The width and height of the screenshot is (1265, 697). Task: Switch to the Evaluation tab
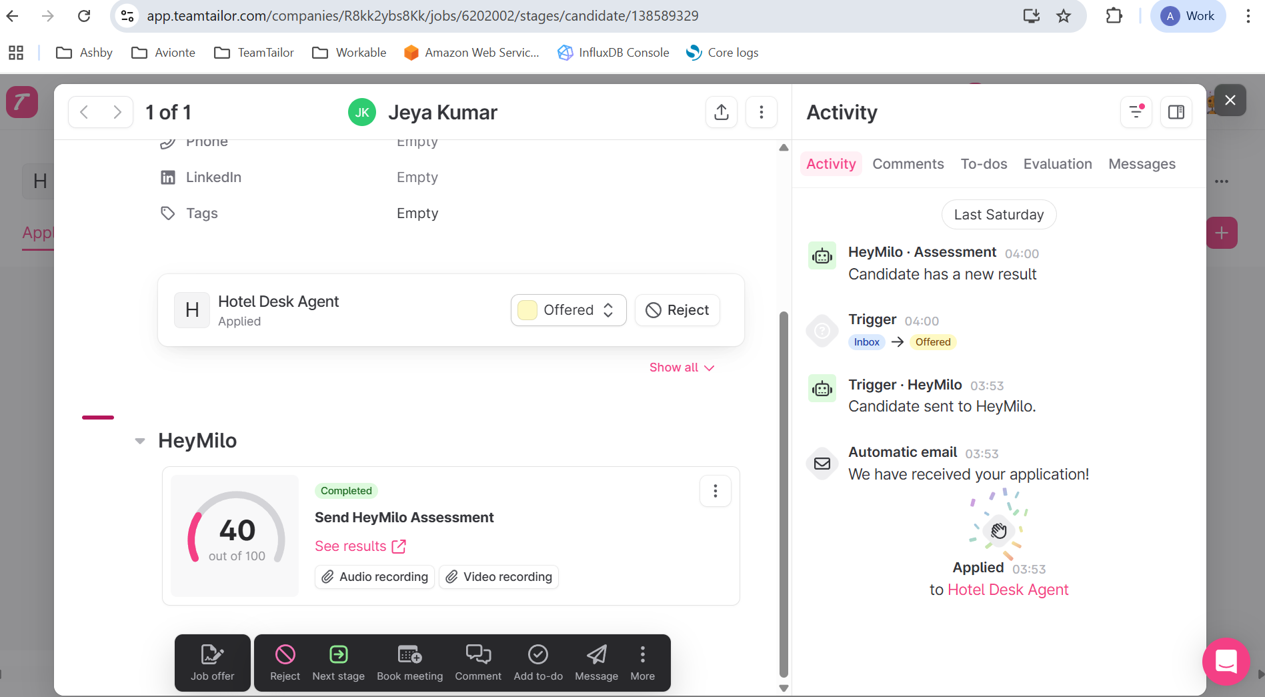(x=1057, y=164)
